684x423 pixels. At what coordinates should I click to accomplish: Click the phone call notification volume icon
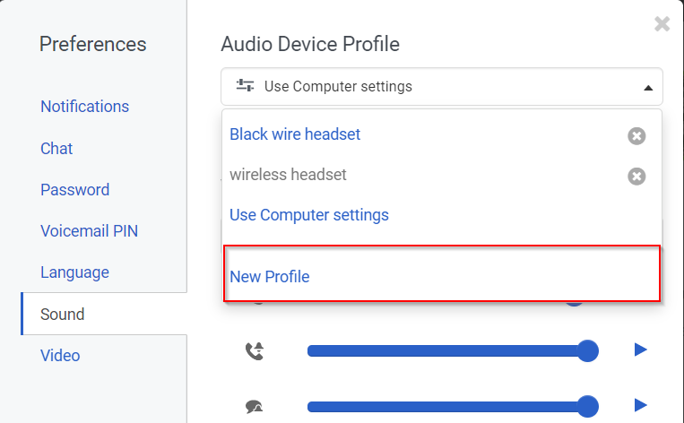(x=255, y=350)
